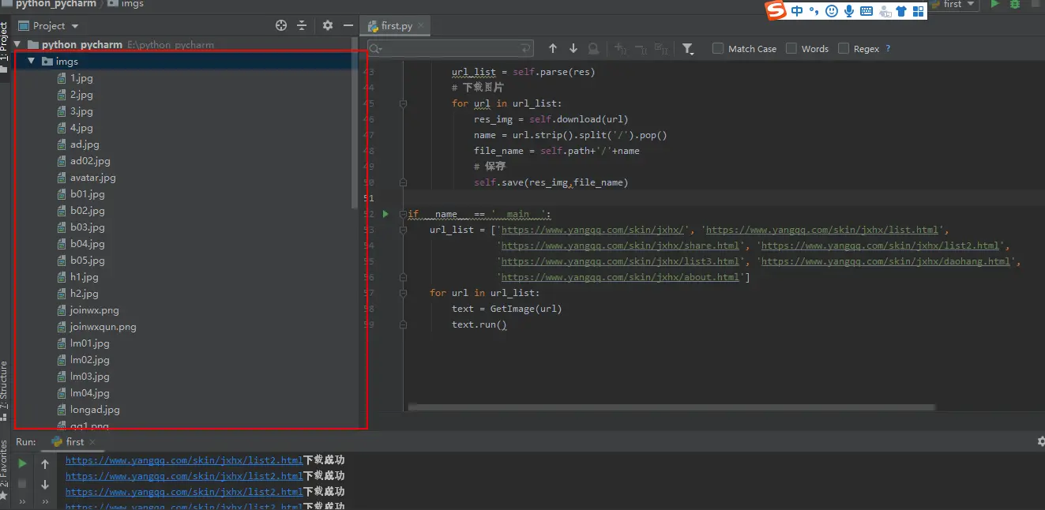This screenshot has width=1045, height=510.
Task: Select lm02.jpg in project tree
Action: (89, 360)
